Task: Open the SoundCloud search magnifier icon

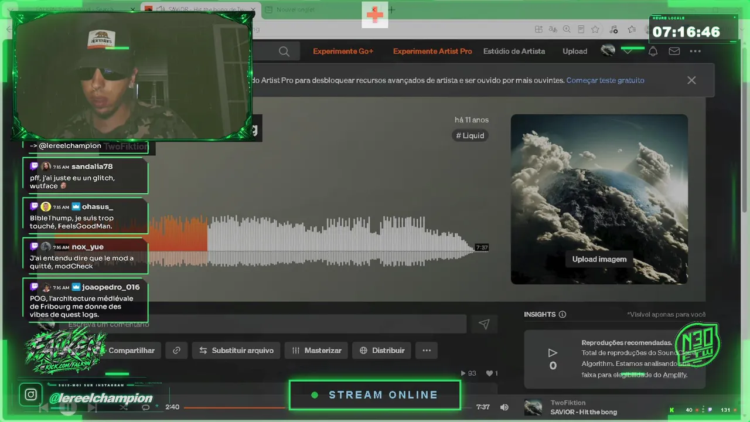Action: (284, 52)
